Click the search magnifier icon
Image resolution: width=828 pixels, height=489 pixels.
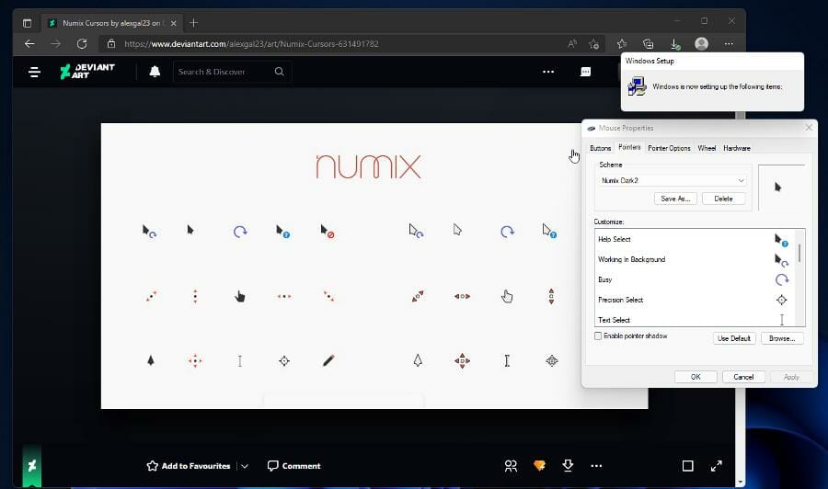[280, 71]
